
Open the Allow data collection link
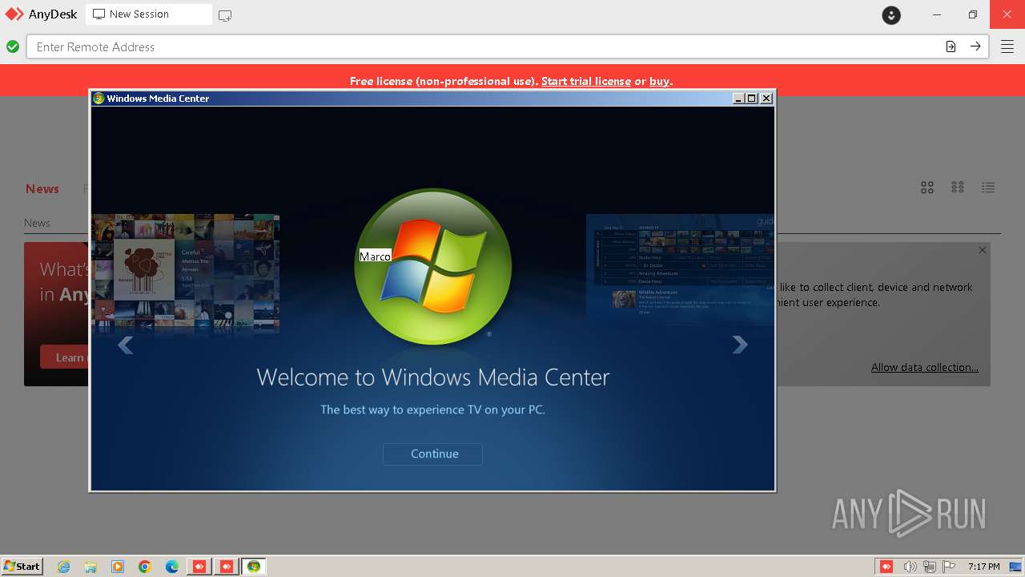925,367
